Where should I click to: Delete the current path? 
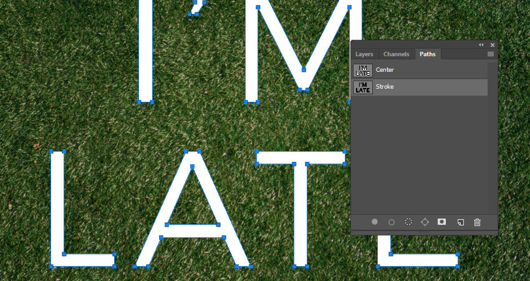[477, 222]
